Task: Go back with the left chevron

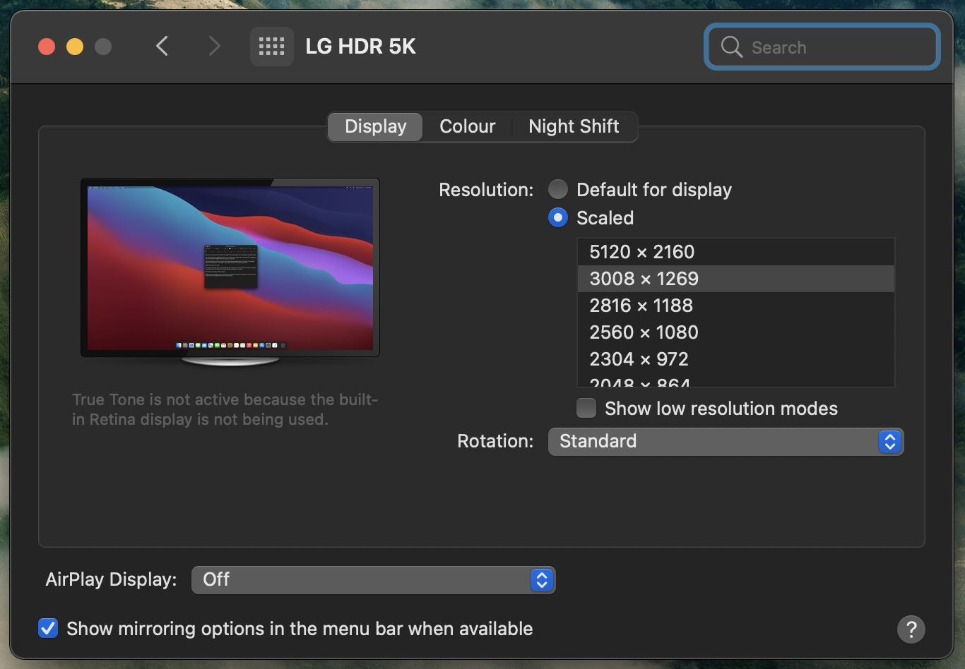Action: pyautogui.click(x=162, y=47)
